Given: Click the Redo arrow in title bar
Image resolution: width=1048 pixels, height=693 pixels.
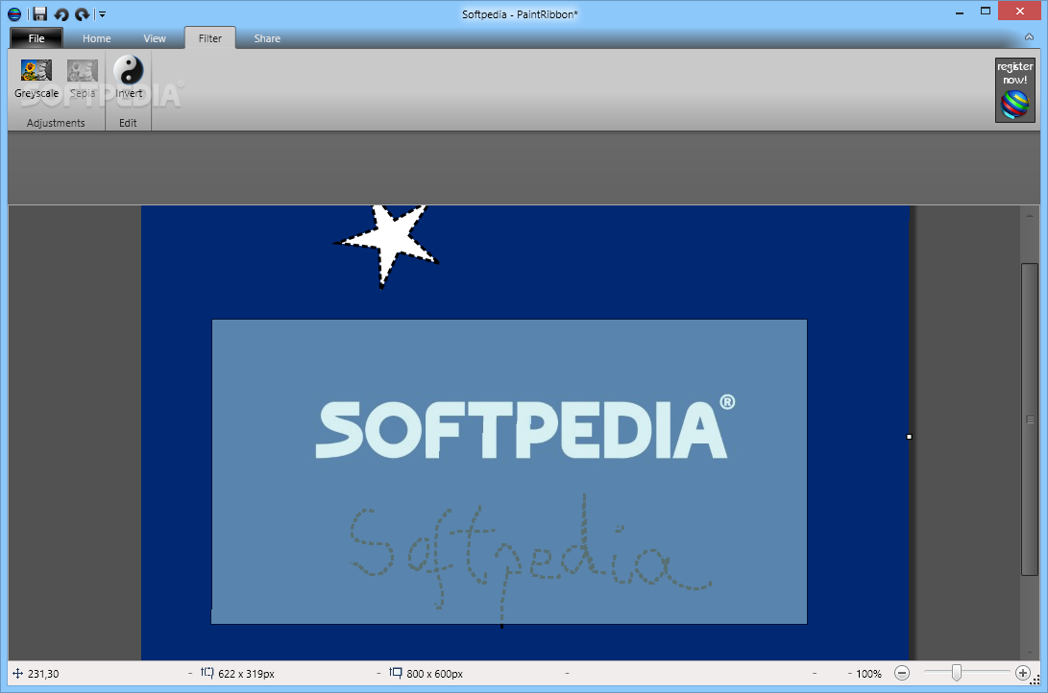Looking at the screenshot, I should pos(82,14).
